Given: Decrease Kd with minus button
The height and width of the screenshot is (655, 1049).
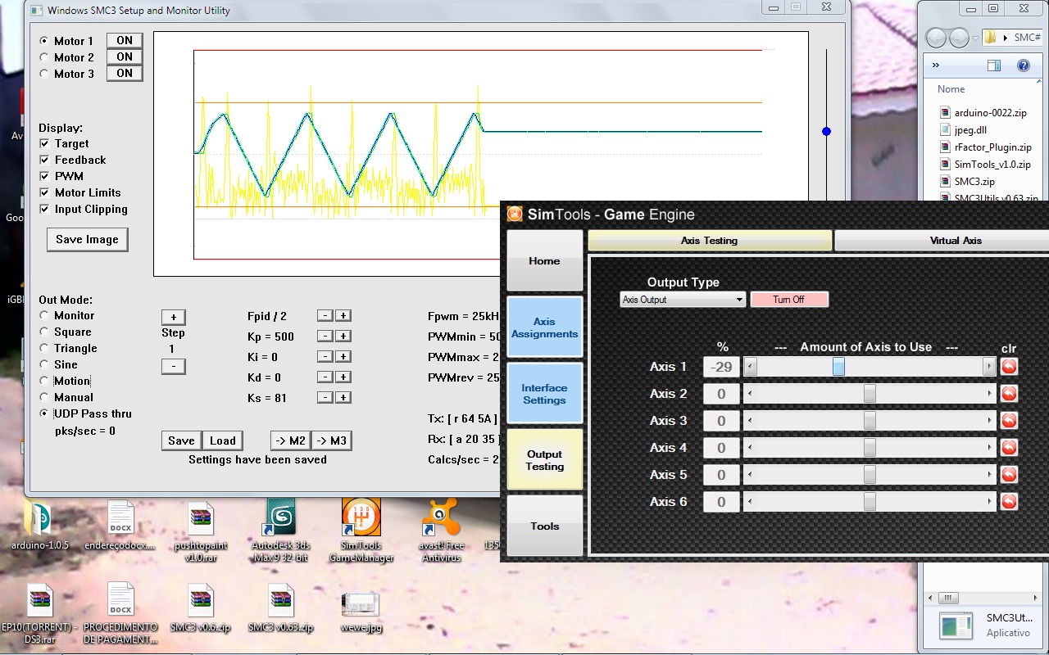Looking at the screenshot, I should (x=325, y=377).
